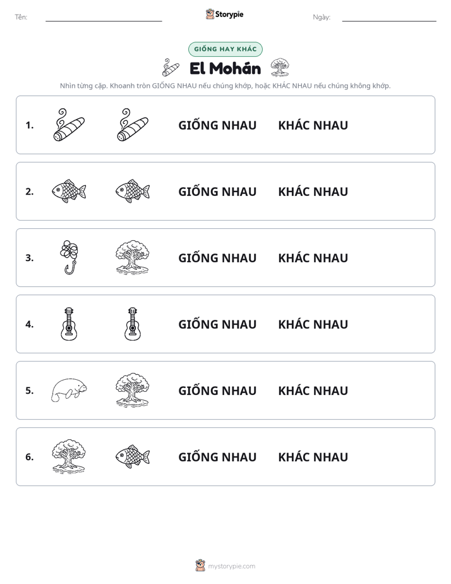Select KHÁC NHAU for row 5

pos(313,391)
